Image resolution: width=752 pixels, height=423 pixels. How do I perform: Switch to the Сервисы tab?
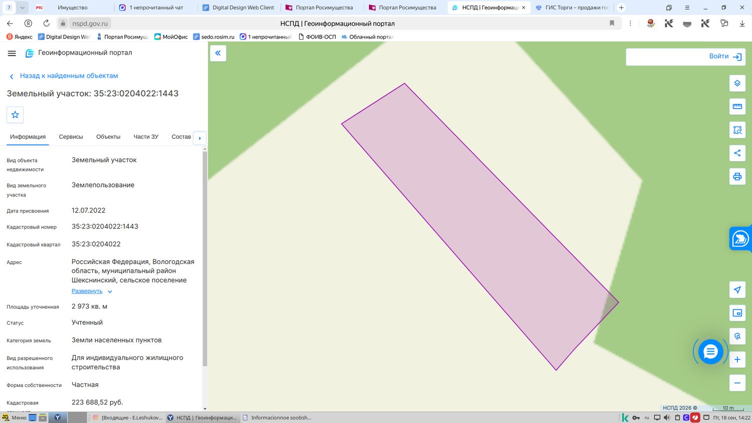[x=71, y=137]
